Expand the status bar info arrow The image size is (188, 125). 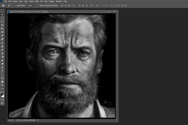coord(38,120)
